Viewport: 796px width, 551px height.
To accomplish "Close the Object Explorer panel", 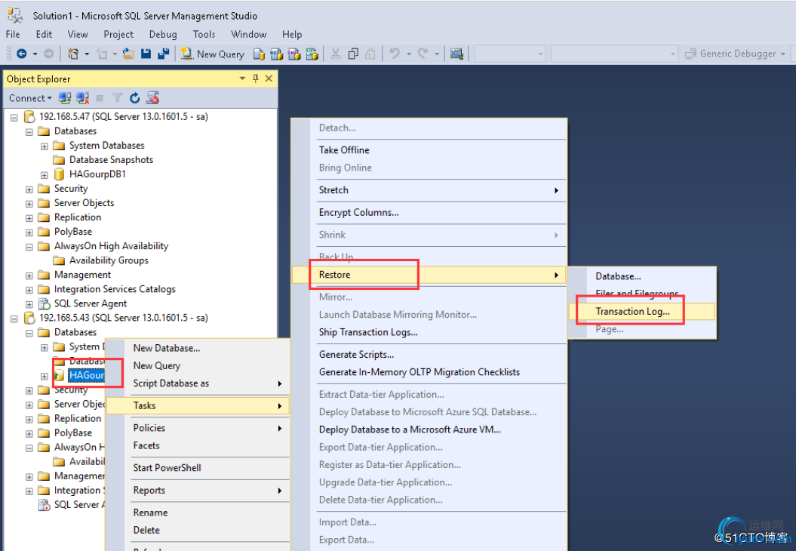I will click(x=269, y=78).
